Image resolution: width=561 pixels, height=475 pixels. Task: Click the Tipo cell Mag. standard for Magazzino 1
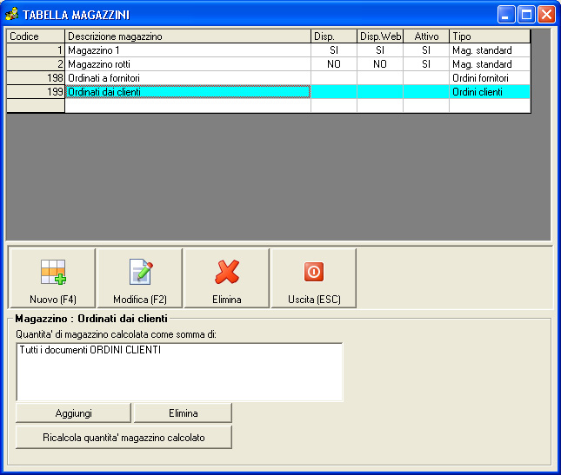click(x=490, y=50)
